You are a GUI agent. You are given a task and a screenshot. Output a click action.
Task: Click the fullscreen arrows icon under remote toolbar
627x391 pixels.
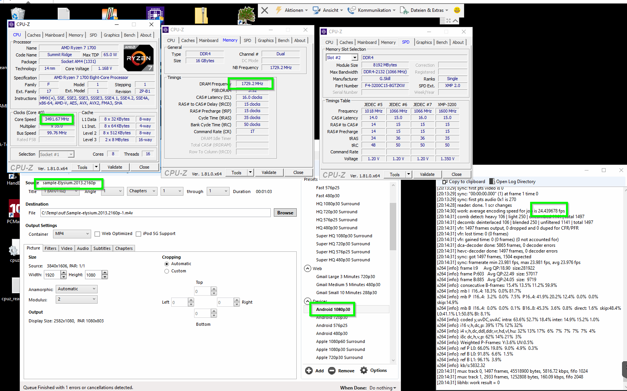[x=449, y=21]
